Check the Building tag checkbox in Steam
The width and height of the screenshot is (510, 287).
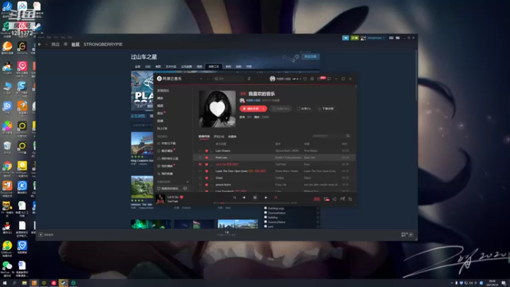point(266,217)
